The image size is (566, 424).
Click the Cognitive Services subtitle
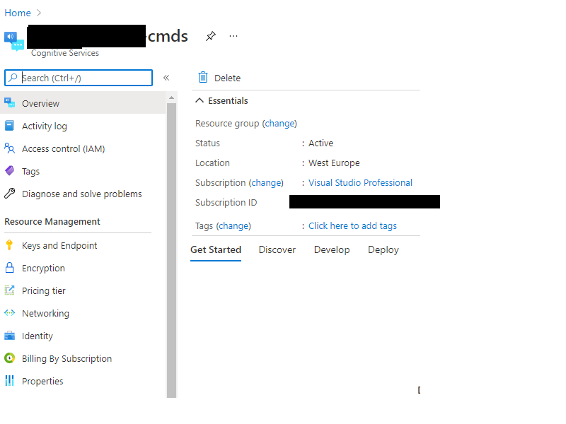[x=65, y=53]
